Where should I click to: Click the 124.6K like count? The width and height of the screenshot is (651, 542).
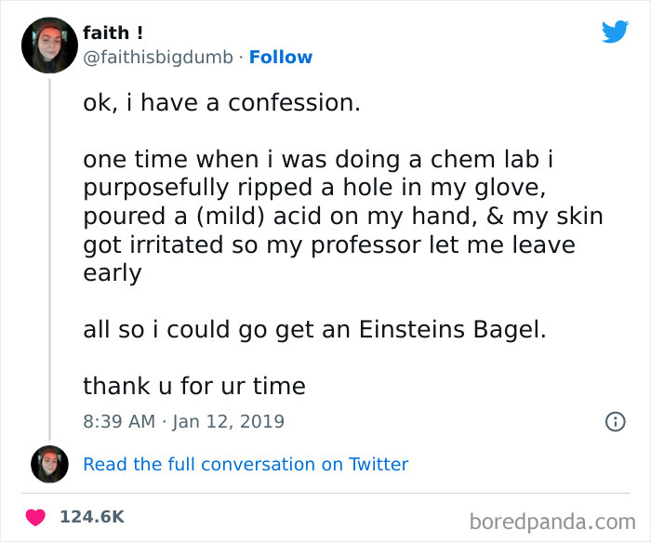tap(92, 516)
